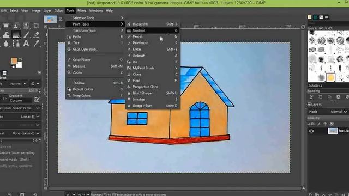Viewport: 349px width, 196px height.
Task: Toggle the Quick Mask button at canvas bottom-left
Action: (x=46, y=188)
